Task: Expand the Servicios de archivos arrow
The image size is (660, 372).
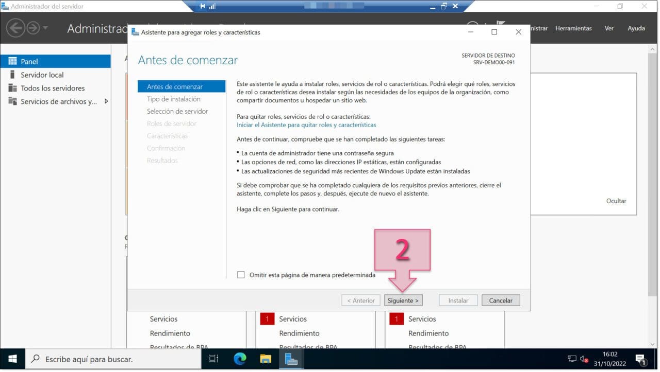Action: pos(106,101)
